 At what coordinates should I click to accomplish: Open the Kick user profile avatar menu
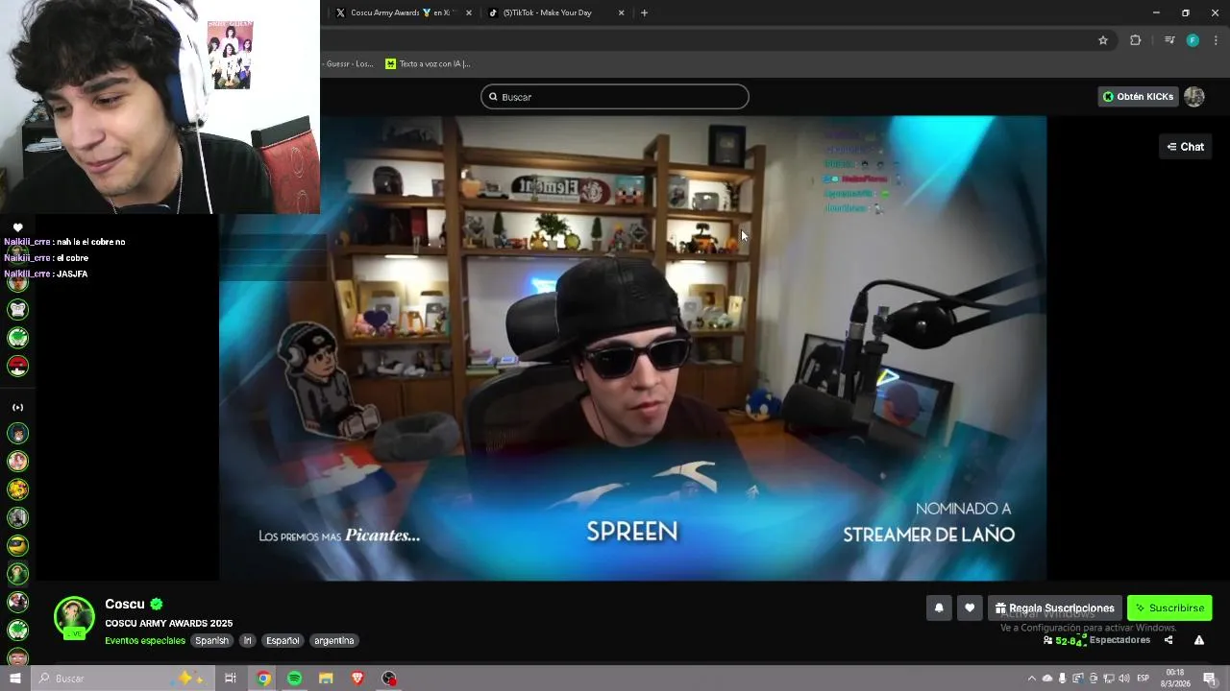1194,97
